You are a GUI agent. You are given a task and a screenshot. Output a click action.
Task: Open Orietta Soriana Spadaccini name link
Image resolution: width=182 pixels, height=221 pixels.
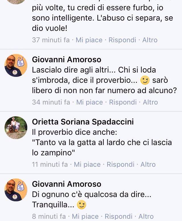pos(83,122)
